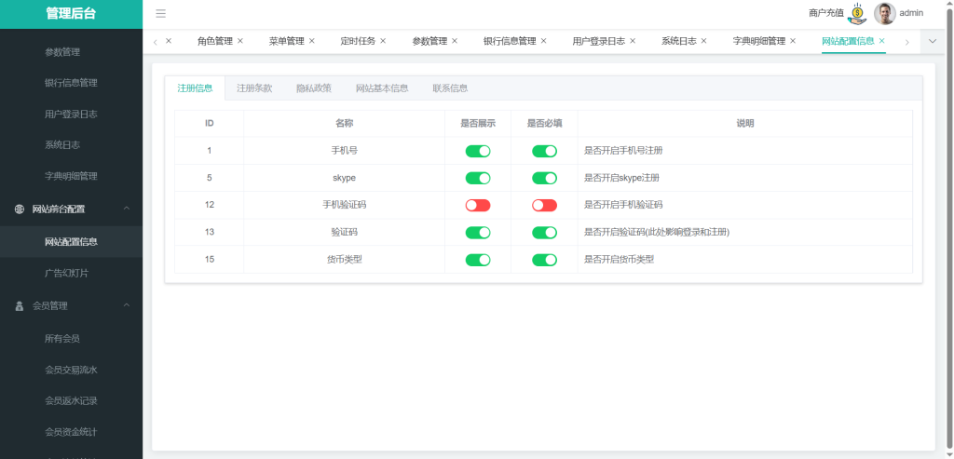Disable 是否展示 switch for 货币类型

pyautogui.click(x=478, y=260)
